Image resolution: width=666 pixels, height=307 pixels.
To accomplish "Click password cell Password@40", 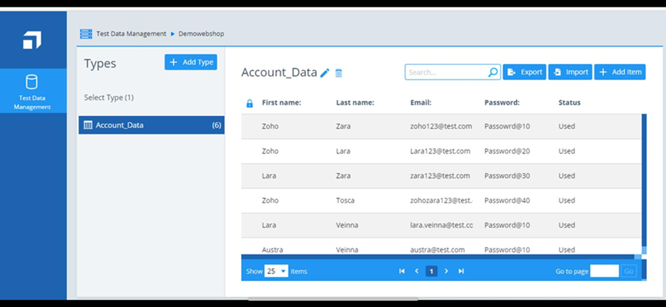I will click(507, 201).
